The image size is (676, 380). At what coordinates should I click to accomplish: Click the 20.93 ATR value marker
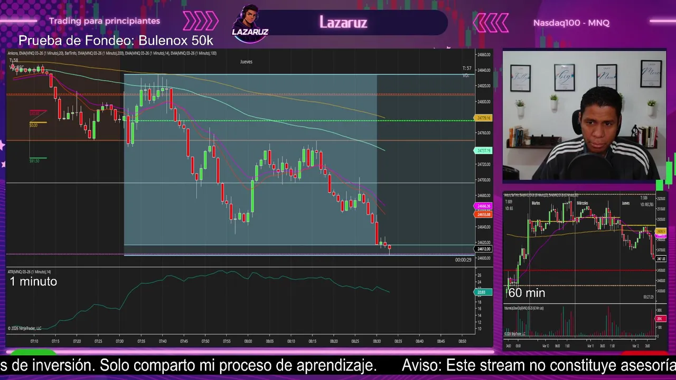483,292
